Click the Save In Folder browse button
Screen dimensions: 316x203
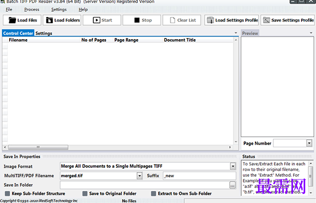pos(232,185)
